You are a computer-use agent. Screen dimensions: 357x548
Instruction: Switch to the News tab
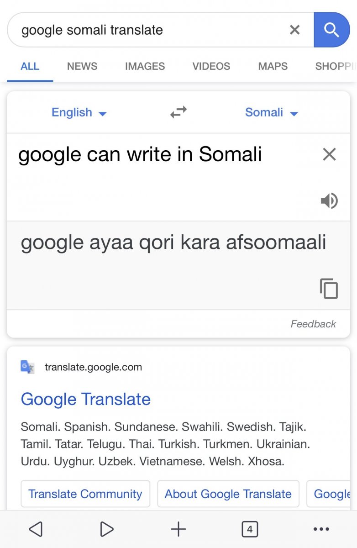coord(82,66)
